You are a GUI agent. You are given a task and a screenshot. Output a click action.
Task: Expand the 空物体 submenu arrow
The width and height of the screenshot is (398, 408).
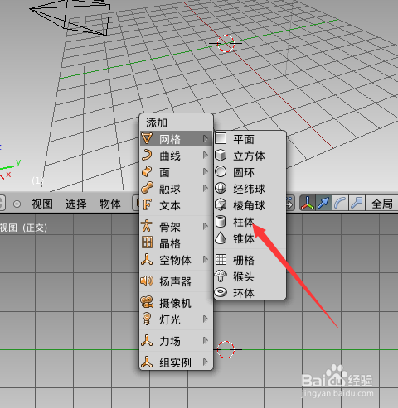(206, 259)
